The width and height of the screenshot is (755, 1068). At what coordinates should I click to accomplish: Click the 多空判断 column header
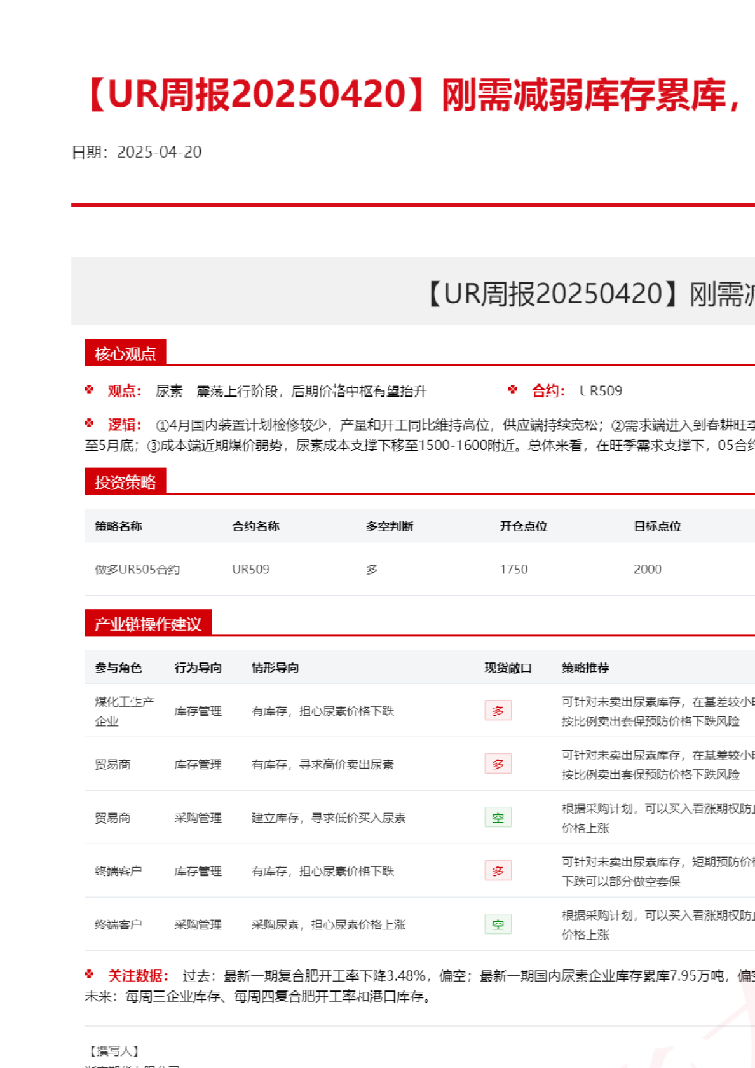click(389, 526)
